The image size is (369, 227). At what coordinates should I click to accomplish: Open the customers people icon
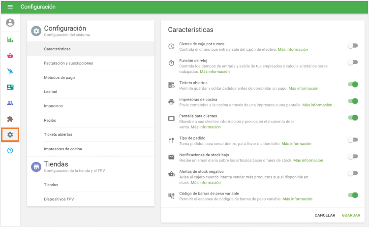(10, 103)
